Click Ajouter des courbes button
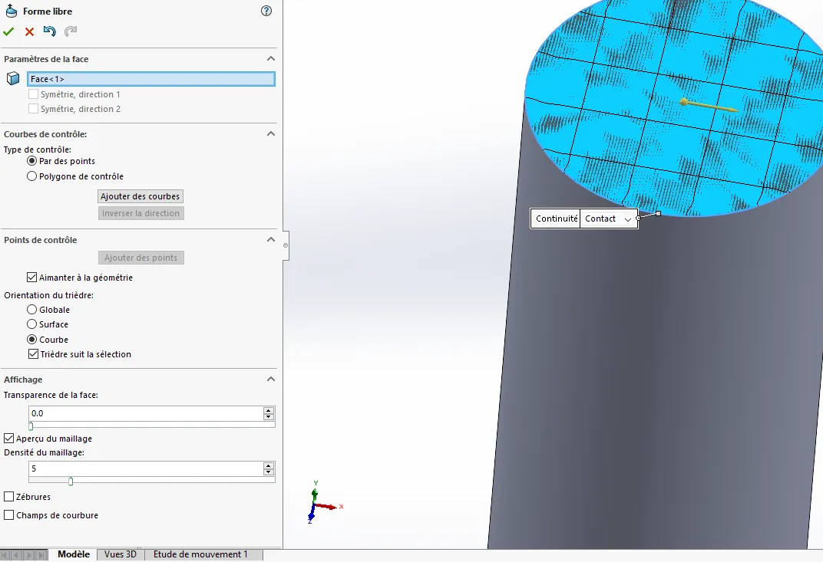Viewport: 823px width, 562px height. pyautogui.click(x=140, y=196)
